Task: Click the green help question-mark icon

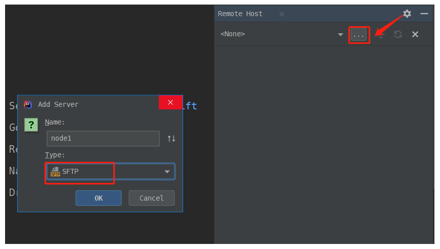Action: pos(31,125)
